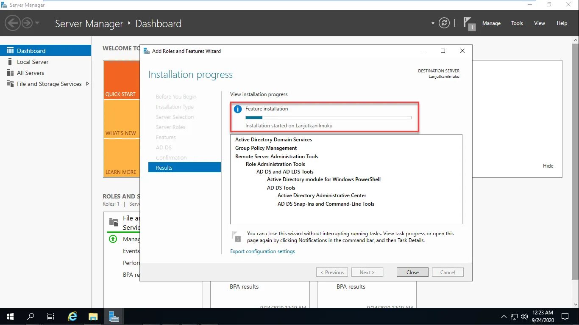Click the Previous button in the wizard
579x325 pixels.
click(x=332, y=272)
